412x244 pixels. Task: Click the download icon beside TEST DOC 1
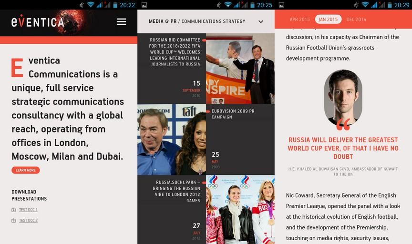click(14, 210)
